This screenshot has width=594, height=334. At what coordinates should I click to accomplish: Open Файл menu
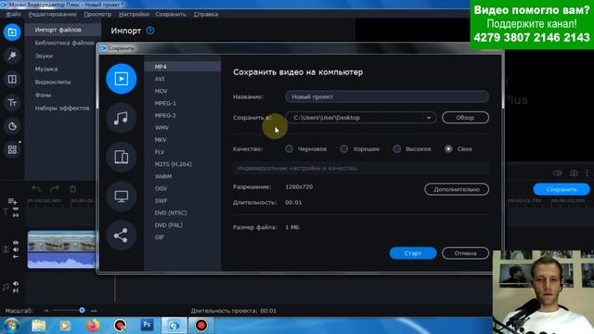pyautogui.click(x=14, y=14)
